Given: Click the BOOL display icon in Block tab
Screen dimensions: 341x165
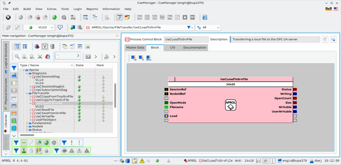Looking at the screenshot, I should [149, 58].
